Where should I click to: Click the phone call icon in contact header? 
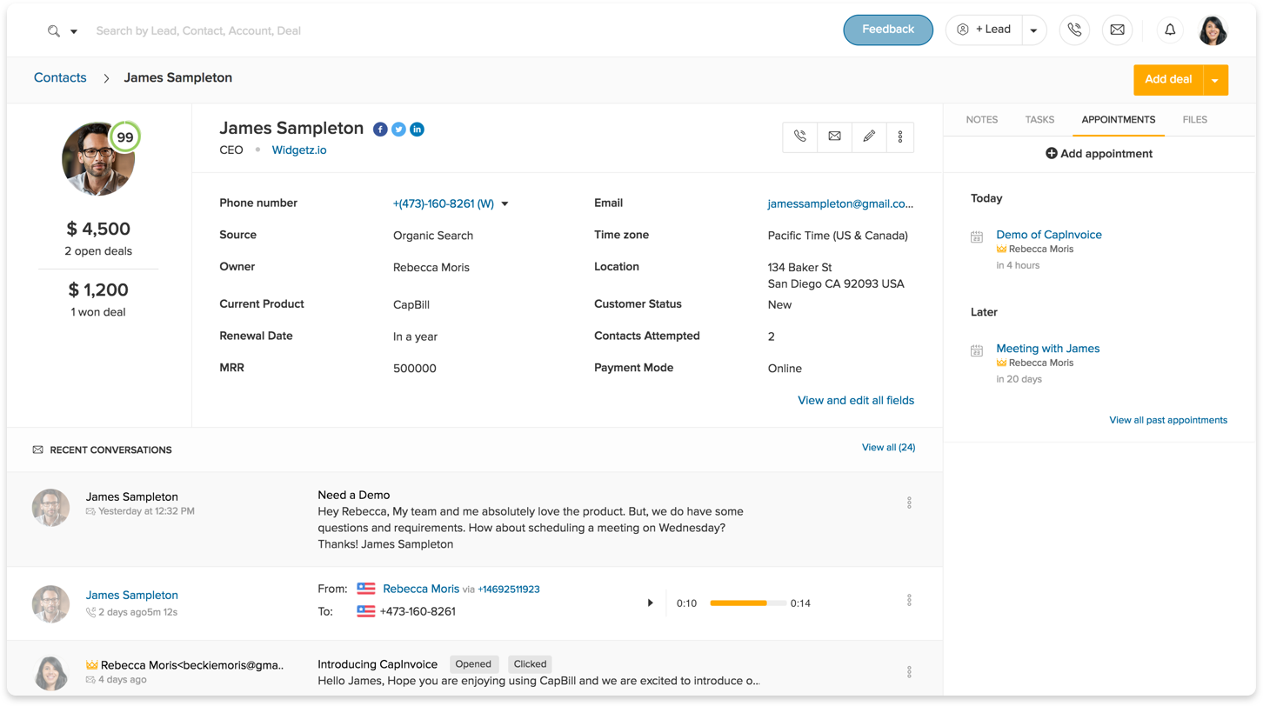(800, 137)
